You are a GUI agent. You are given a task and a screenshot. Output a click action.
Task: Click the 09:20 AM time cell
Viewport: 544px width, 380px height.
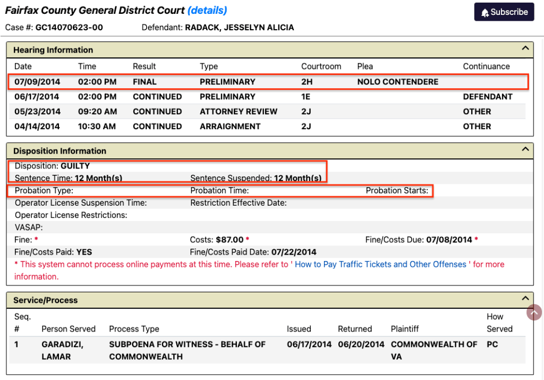coord(98,112)
